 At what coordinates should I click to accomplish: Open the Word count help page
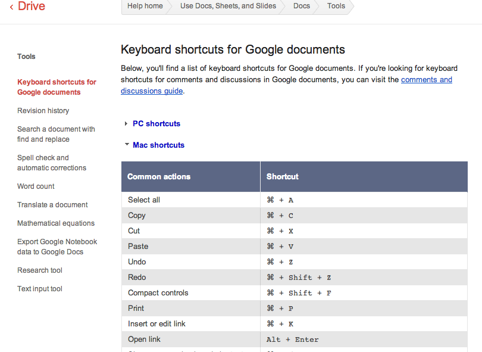click(36, 186)
